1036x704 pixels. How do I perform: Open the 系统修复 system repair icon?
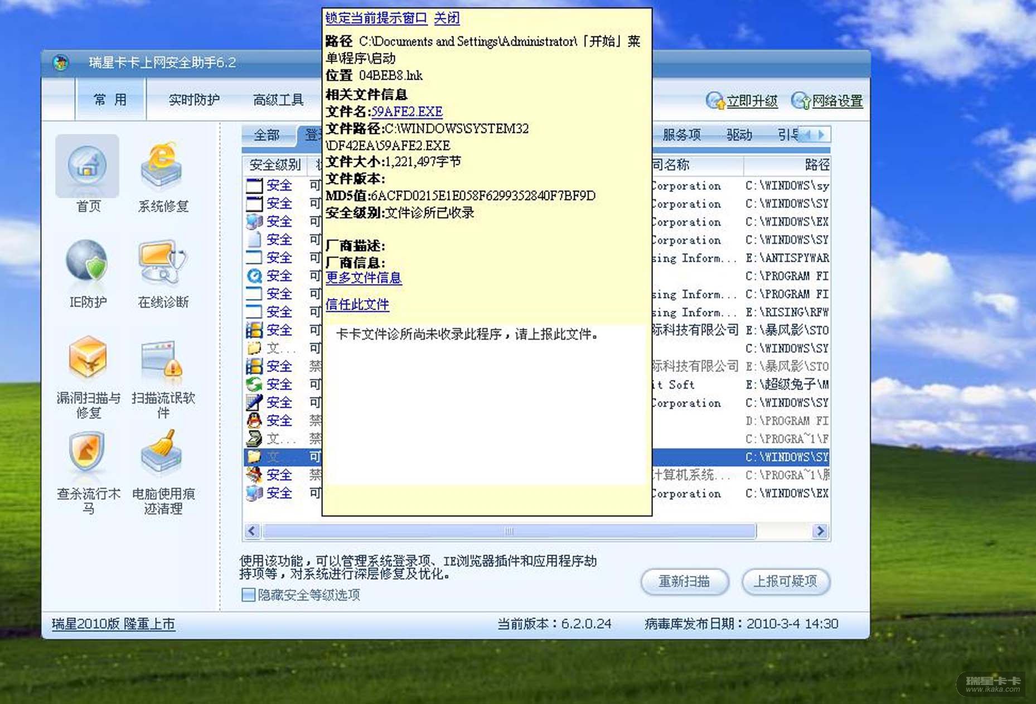pyautogui.click(x=162, y=166)
